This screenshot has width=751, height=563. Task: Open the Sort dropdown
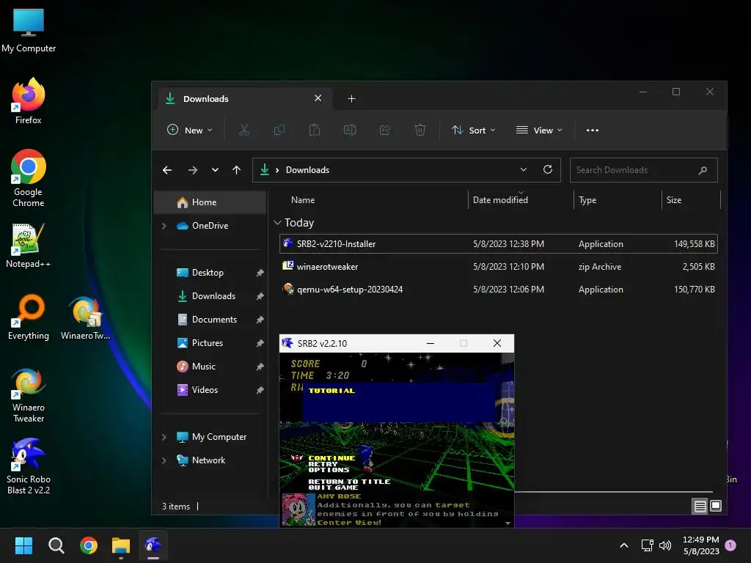(473, 130)
